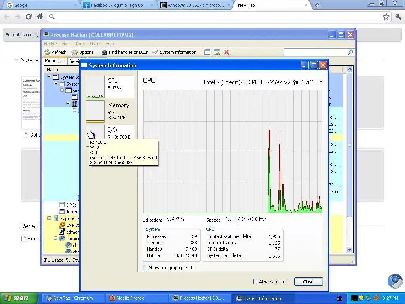Click the find window and thread icon
The height and width of the screenshot is (304, 405).
click(217, 53)
